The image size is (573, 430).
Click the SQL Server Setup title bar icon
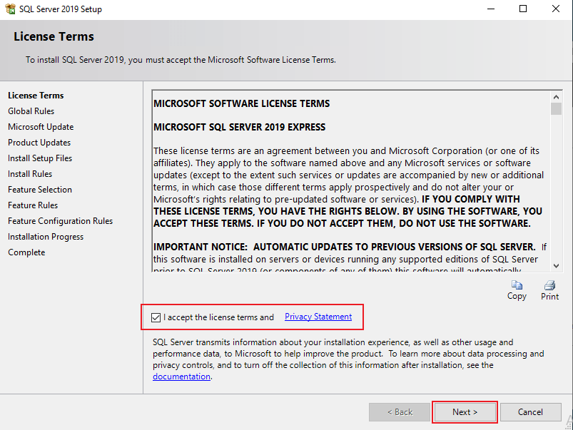coord(10,9)
